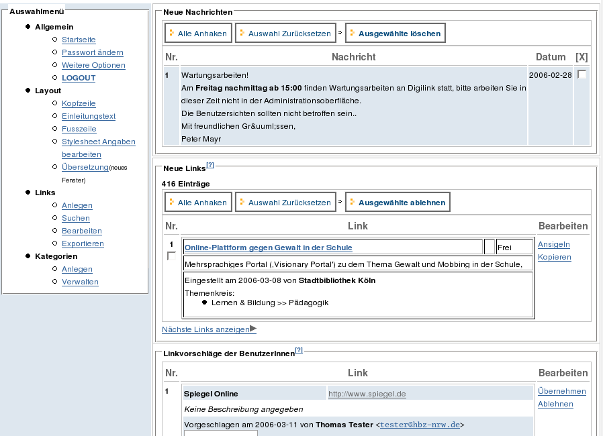Open Verwalten under Kategorien
The width and height of the screenshot is (603, 436).
point(80,282)
